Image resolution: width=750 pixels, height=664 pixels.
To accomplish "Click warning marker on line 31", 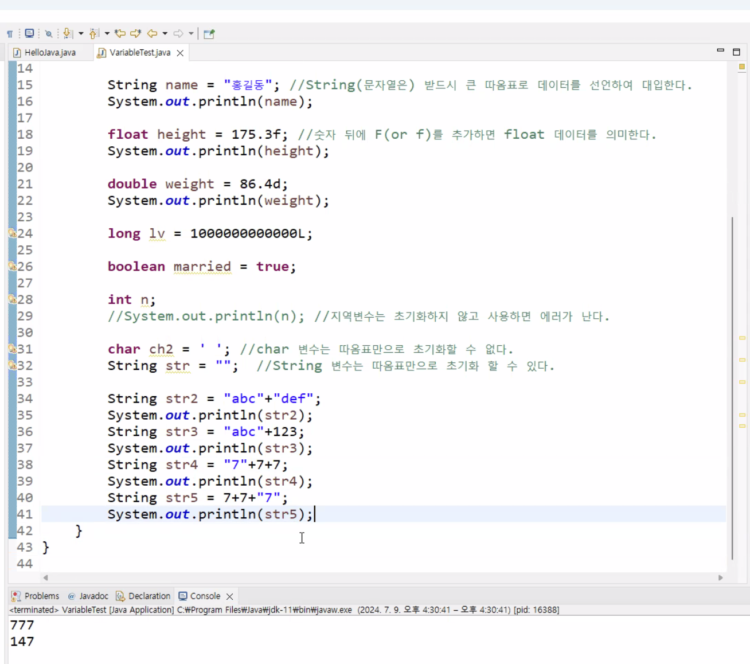I will click(x=12, y=349).
